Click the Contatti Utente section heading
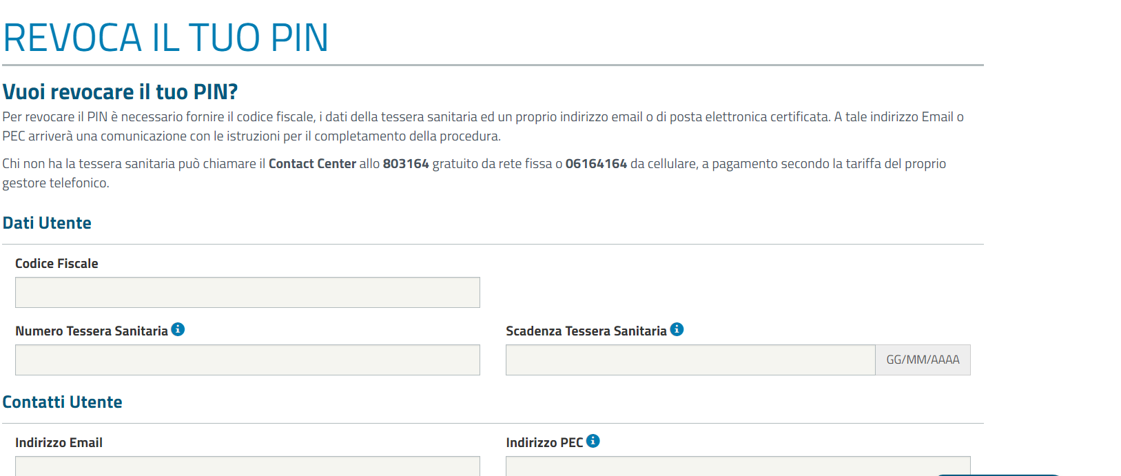 click(x=62, y=402)
